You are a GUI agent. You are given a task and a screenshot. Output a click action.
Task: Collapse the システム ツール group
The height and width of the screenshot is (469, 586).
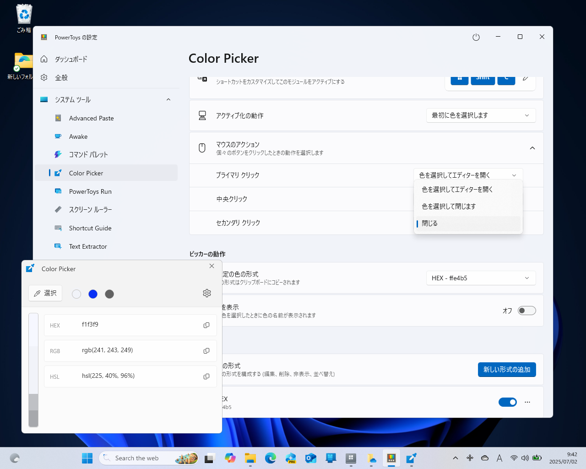click(168, 99)
